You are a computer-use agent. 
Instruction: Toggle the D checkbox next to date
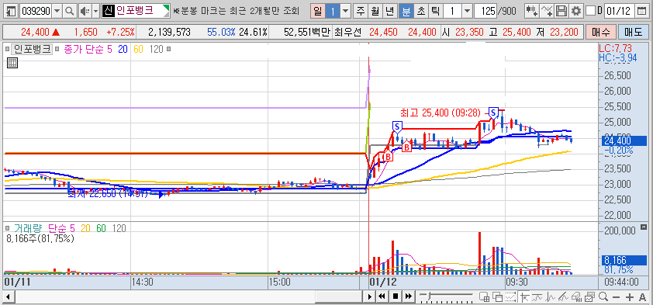pyautogui.click(x=589, y=11)
